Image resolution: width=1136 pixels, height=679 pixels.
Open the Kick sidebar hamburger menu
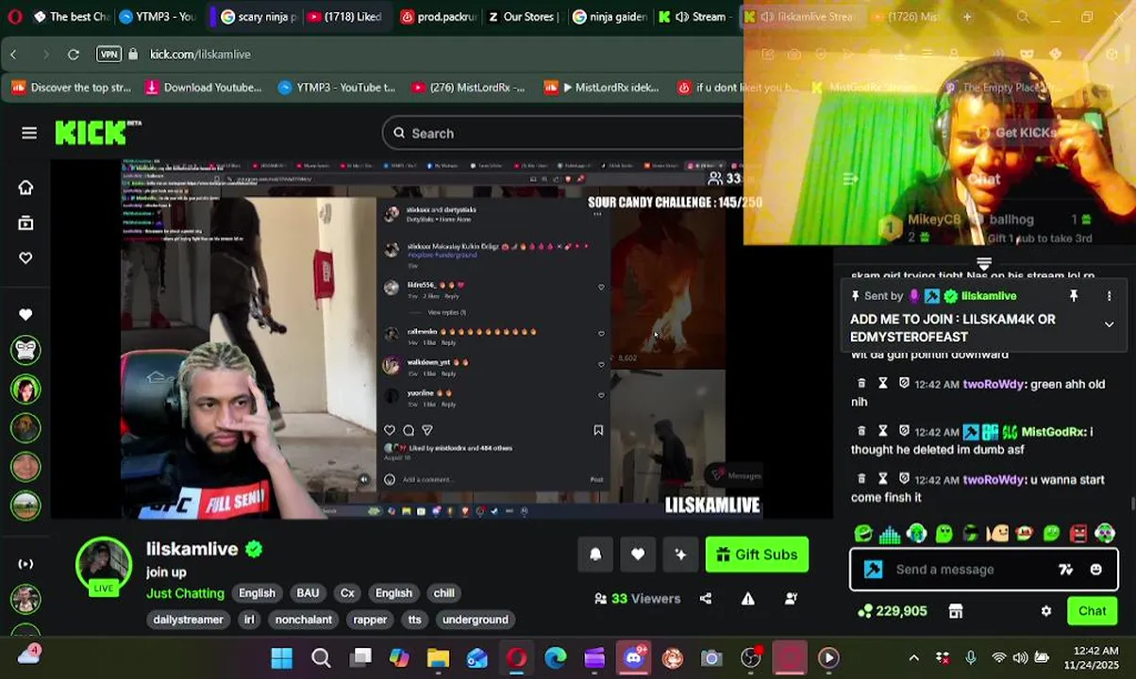coord(29,133)
